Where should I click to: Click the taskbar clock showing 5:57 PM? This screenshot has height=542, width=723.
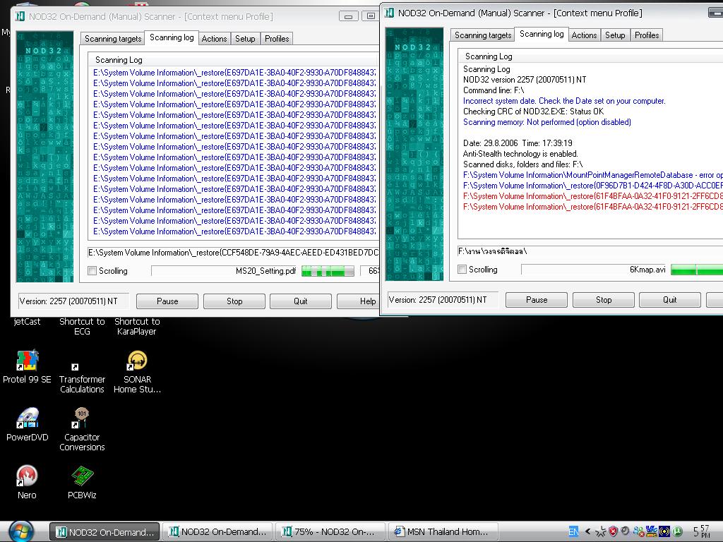coord(701,531)
